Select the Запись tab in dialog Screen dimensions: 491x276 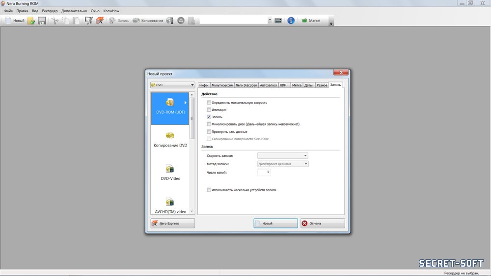[x=335, y=85]
